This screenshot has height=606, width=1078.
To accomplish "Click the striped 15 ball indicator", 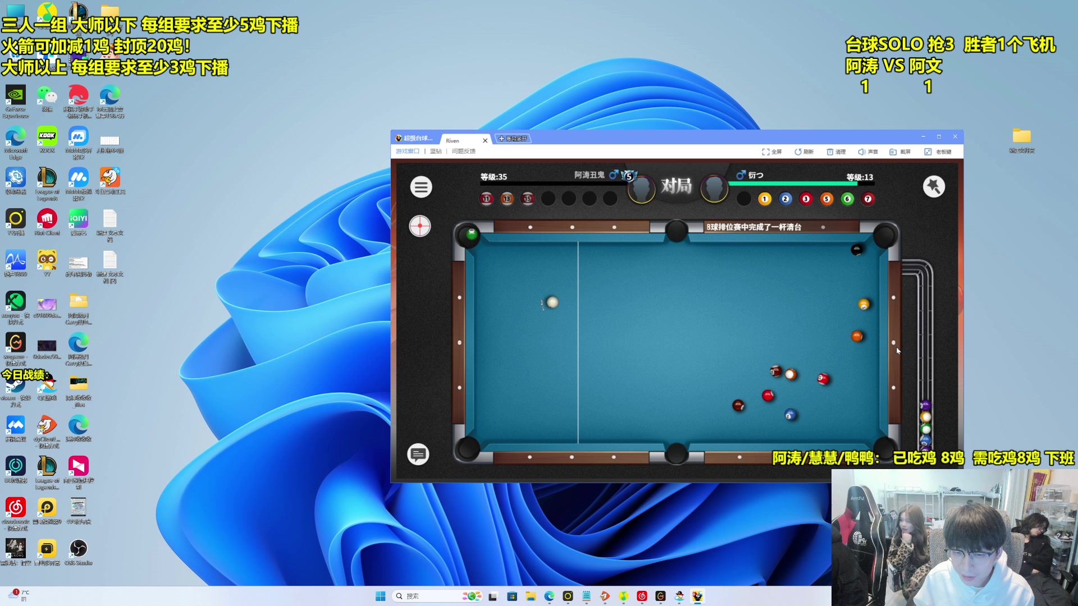I will pyautogui.click(x=528, y=199).
